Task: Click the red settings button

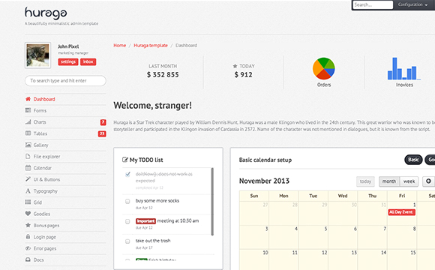Action: coord(68,61)
